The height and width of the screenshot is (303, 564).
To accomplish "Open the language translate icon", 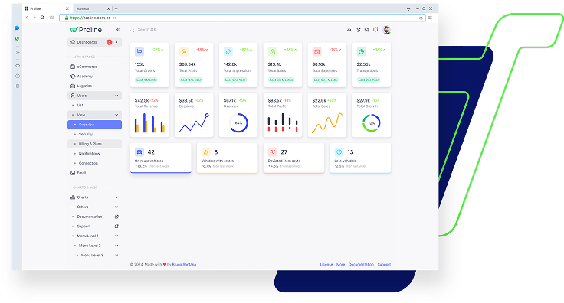I will coord(349,30).
